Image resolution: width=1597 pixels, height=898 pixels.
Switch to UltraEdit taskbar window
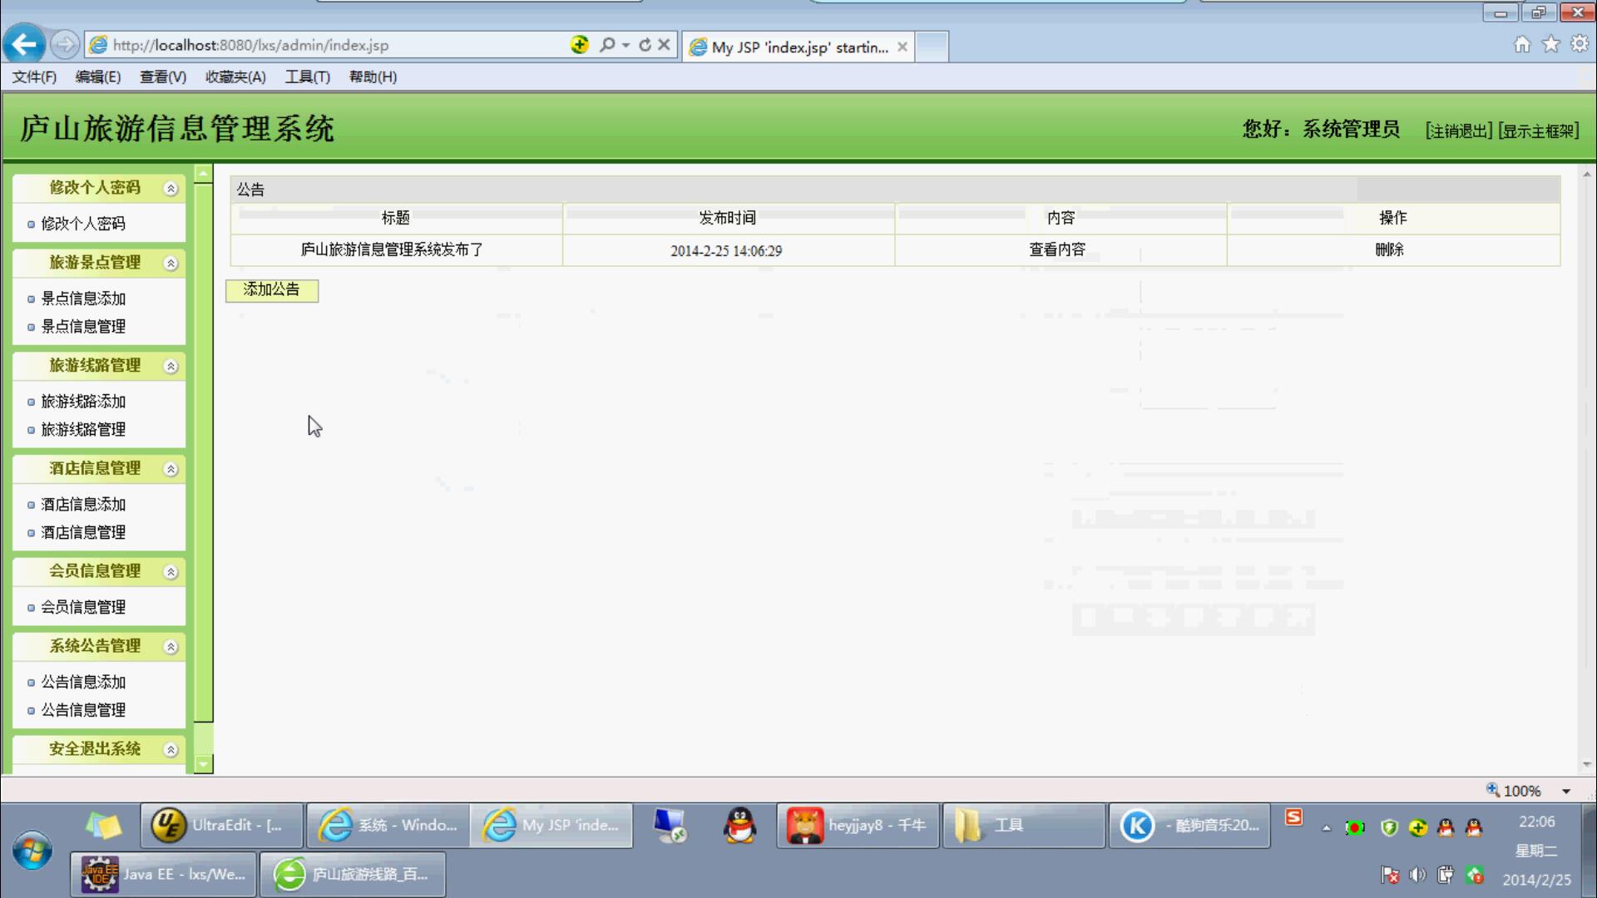[222, 826]
